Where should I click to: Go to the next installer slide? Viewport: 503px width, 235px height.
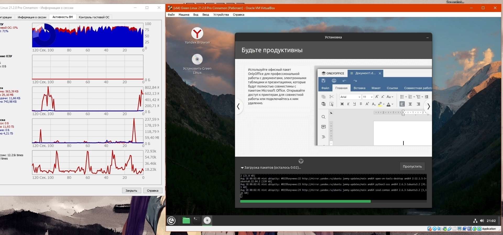tap(428, 107)
